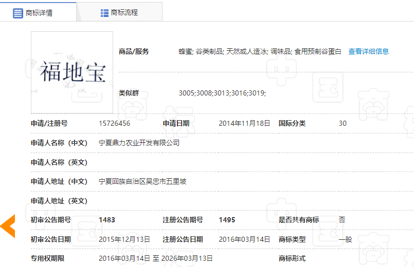Click the application date 2014年11月18日
Viewport: 414px width, 267px height.
tap(244, 123)
